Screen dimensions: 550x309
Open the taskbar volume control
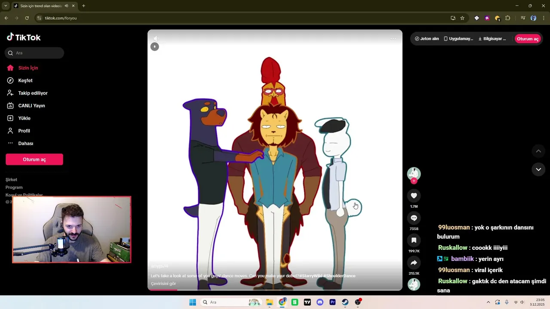click(x=522, y=302)
